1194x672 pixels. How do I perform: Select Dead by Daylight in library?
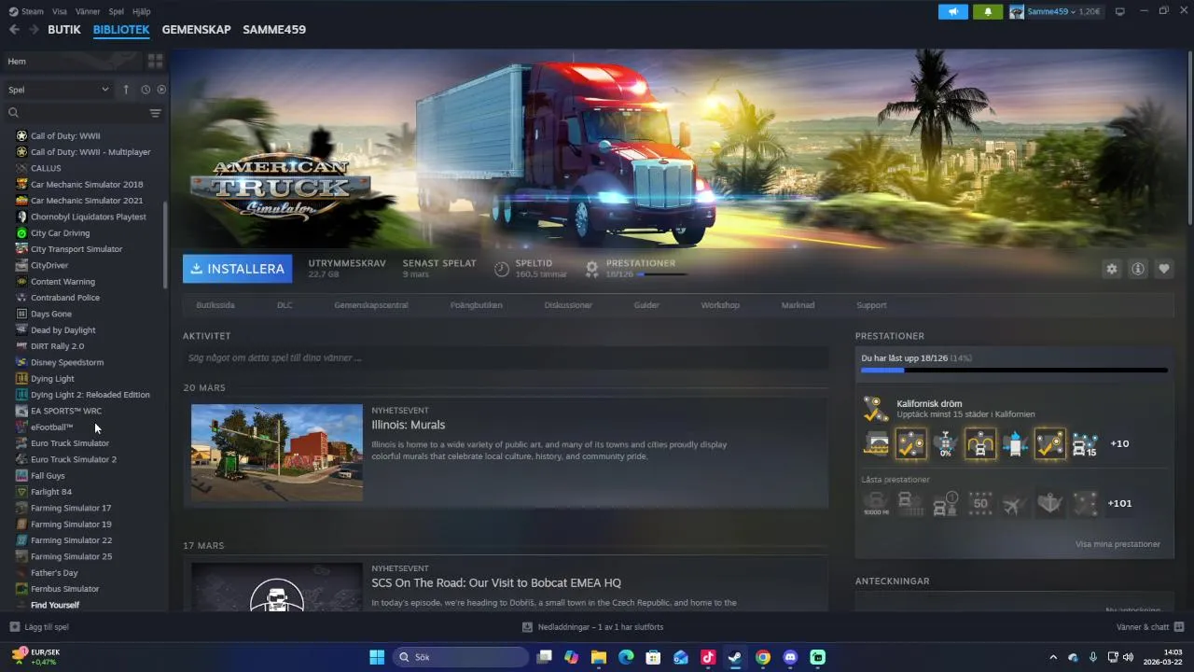click(x=62, y=329)
